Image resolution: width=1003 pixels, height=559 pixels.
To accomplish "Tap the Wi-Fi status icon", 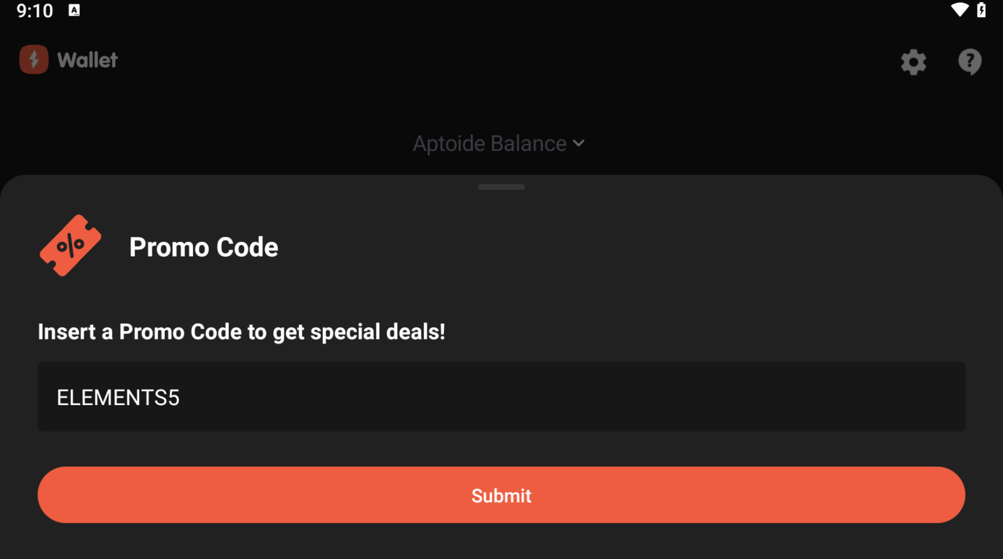I will (959, 10).
